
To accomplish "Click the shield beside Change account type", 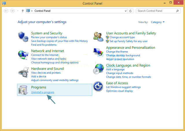I will click(x=107, y=37).
